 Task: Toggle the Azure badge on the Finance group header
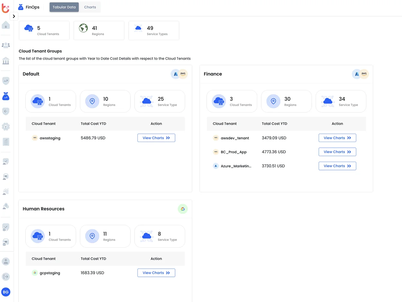coord(357,74)
